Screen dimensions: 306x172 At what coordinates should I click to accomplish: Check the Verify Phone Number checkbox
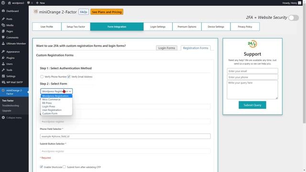(42, 76)
